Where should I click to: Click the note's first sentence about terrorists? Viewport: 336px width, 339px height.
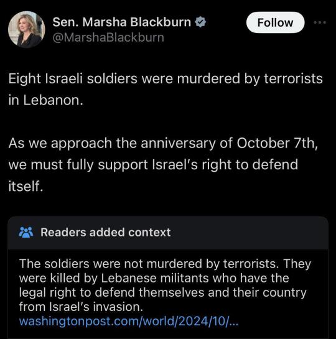[x=149, y=264]
